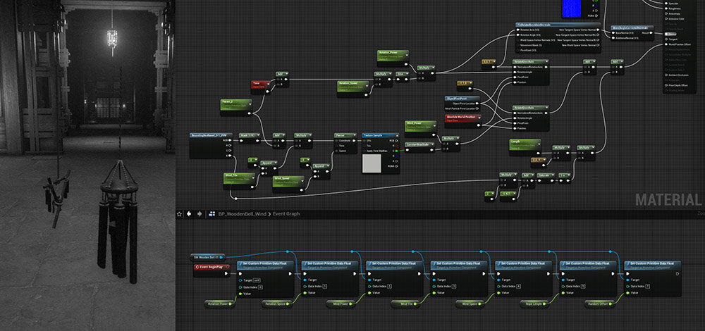Screen dimensions: 705x331
Task: Click the Anisotropy material input pin
Action: 666,13
